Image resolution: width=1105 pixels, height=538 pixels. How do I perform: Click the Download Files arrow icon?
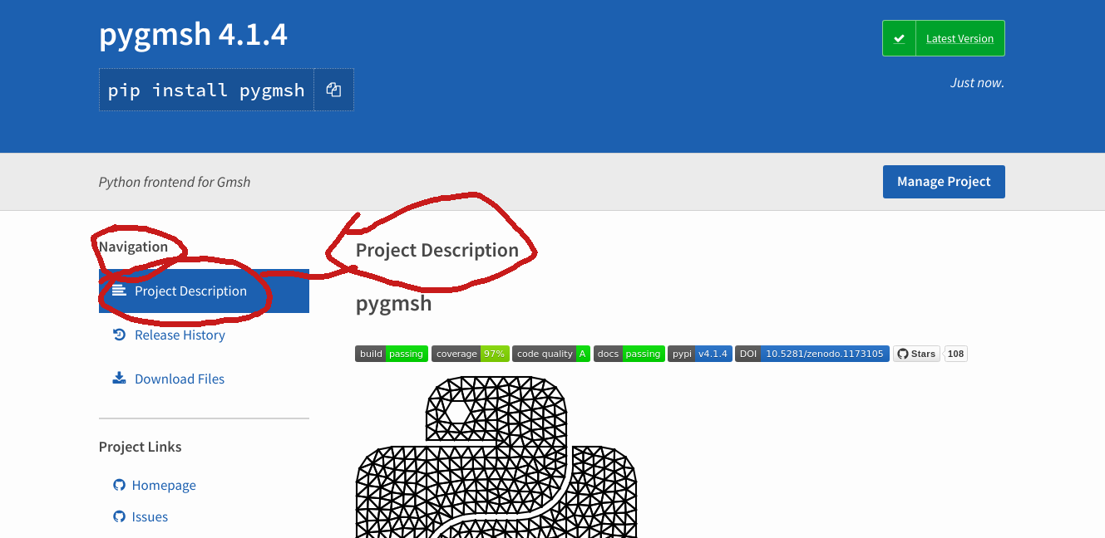click(x=119, y=379)
